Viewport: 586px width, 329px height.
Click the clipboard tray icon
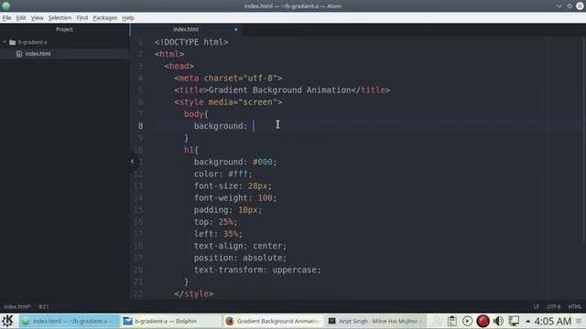[x=451, y=321]
